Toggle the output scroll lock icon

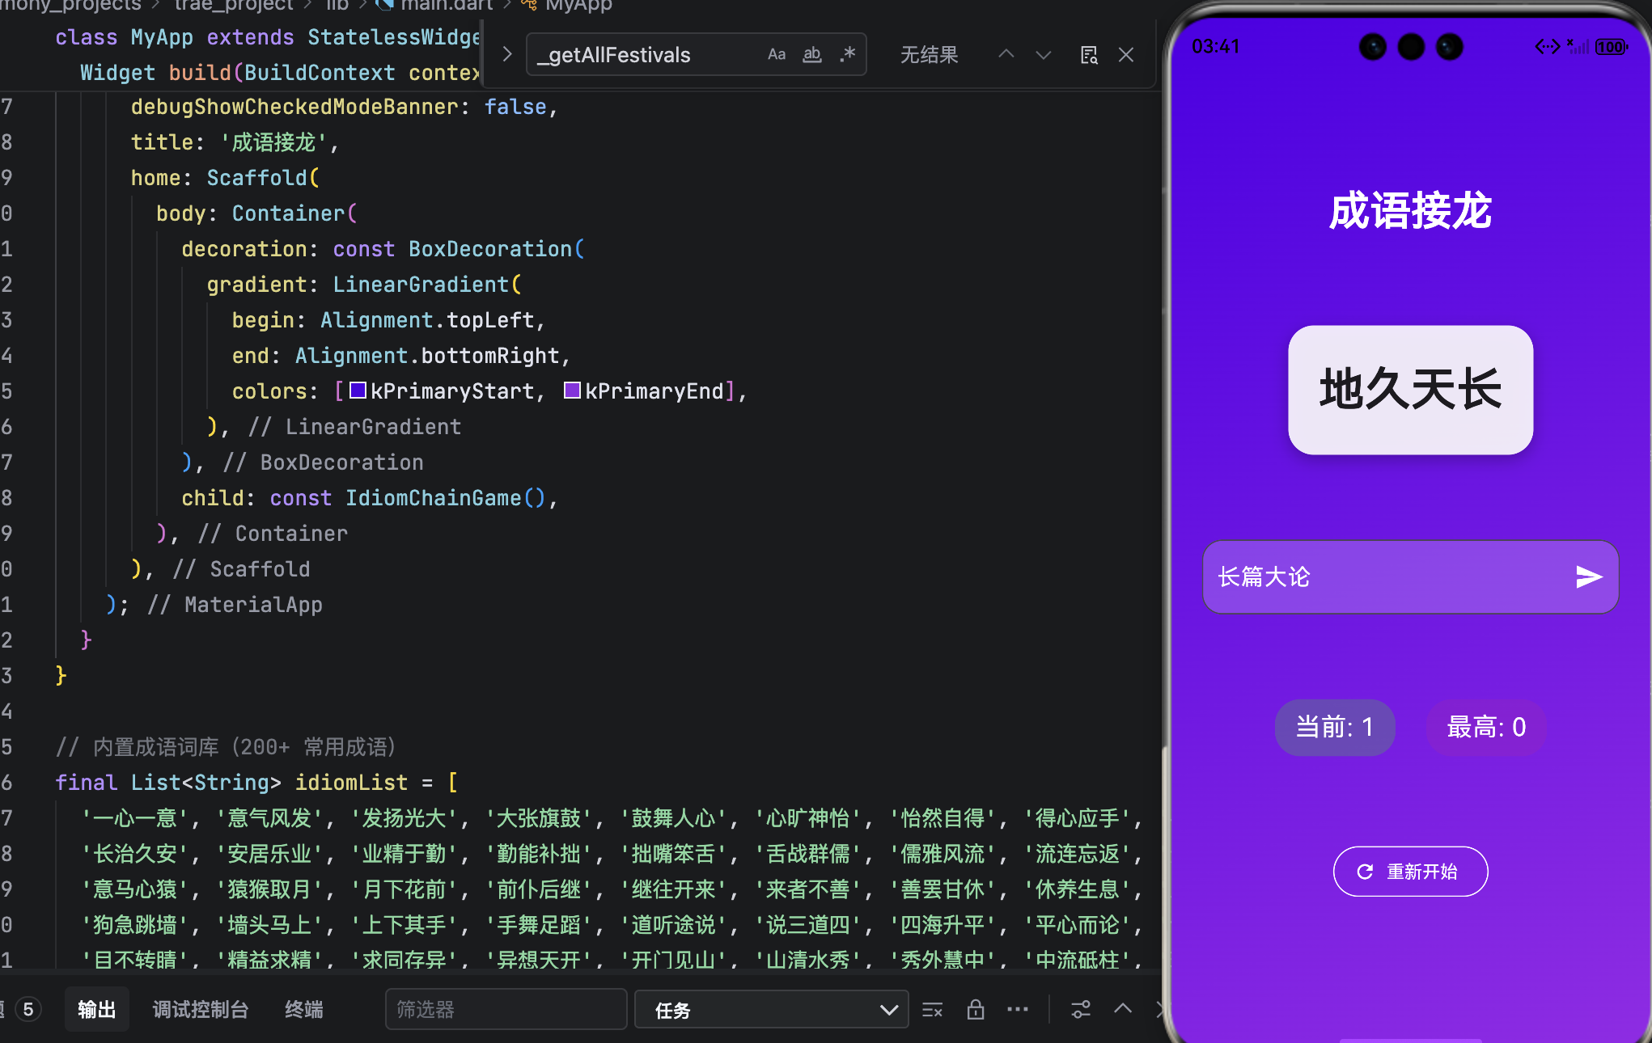tap(975, 1010)
